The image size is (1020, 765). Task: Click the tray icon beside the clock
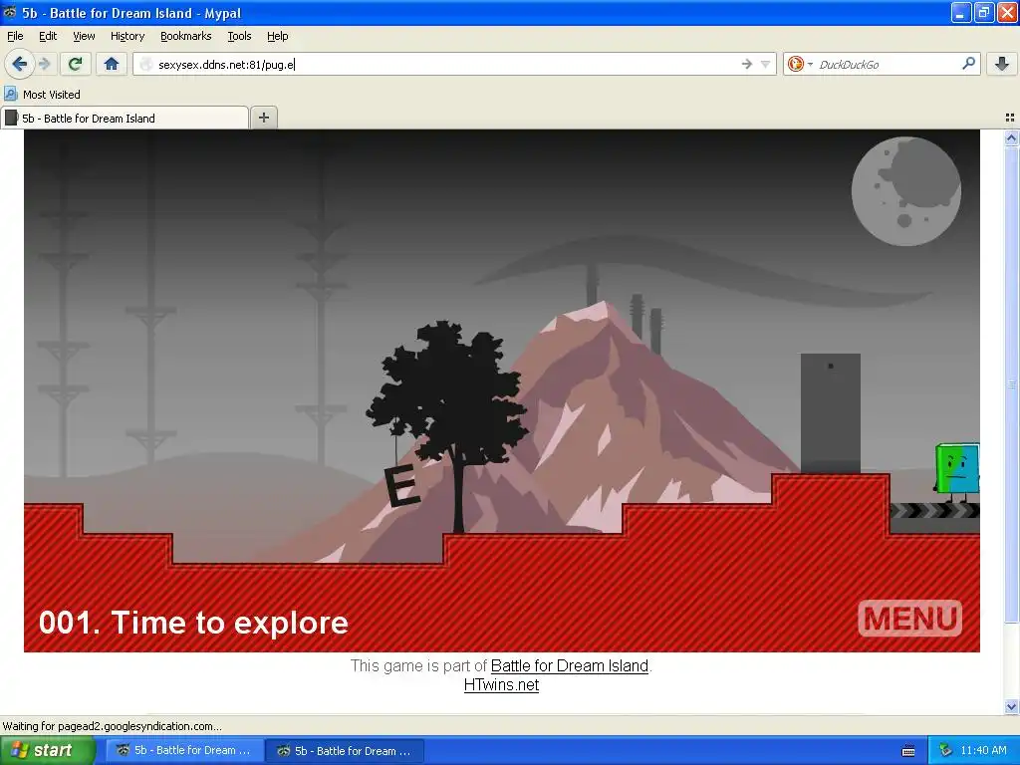click(945, 751)
